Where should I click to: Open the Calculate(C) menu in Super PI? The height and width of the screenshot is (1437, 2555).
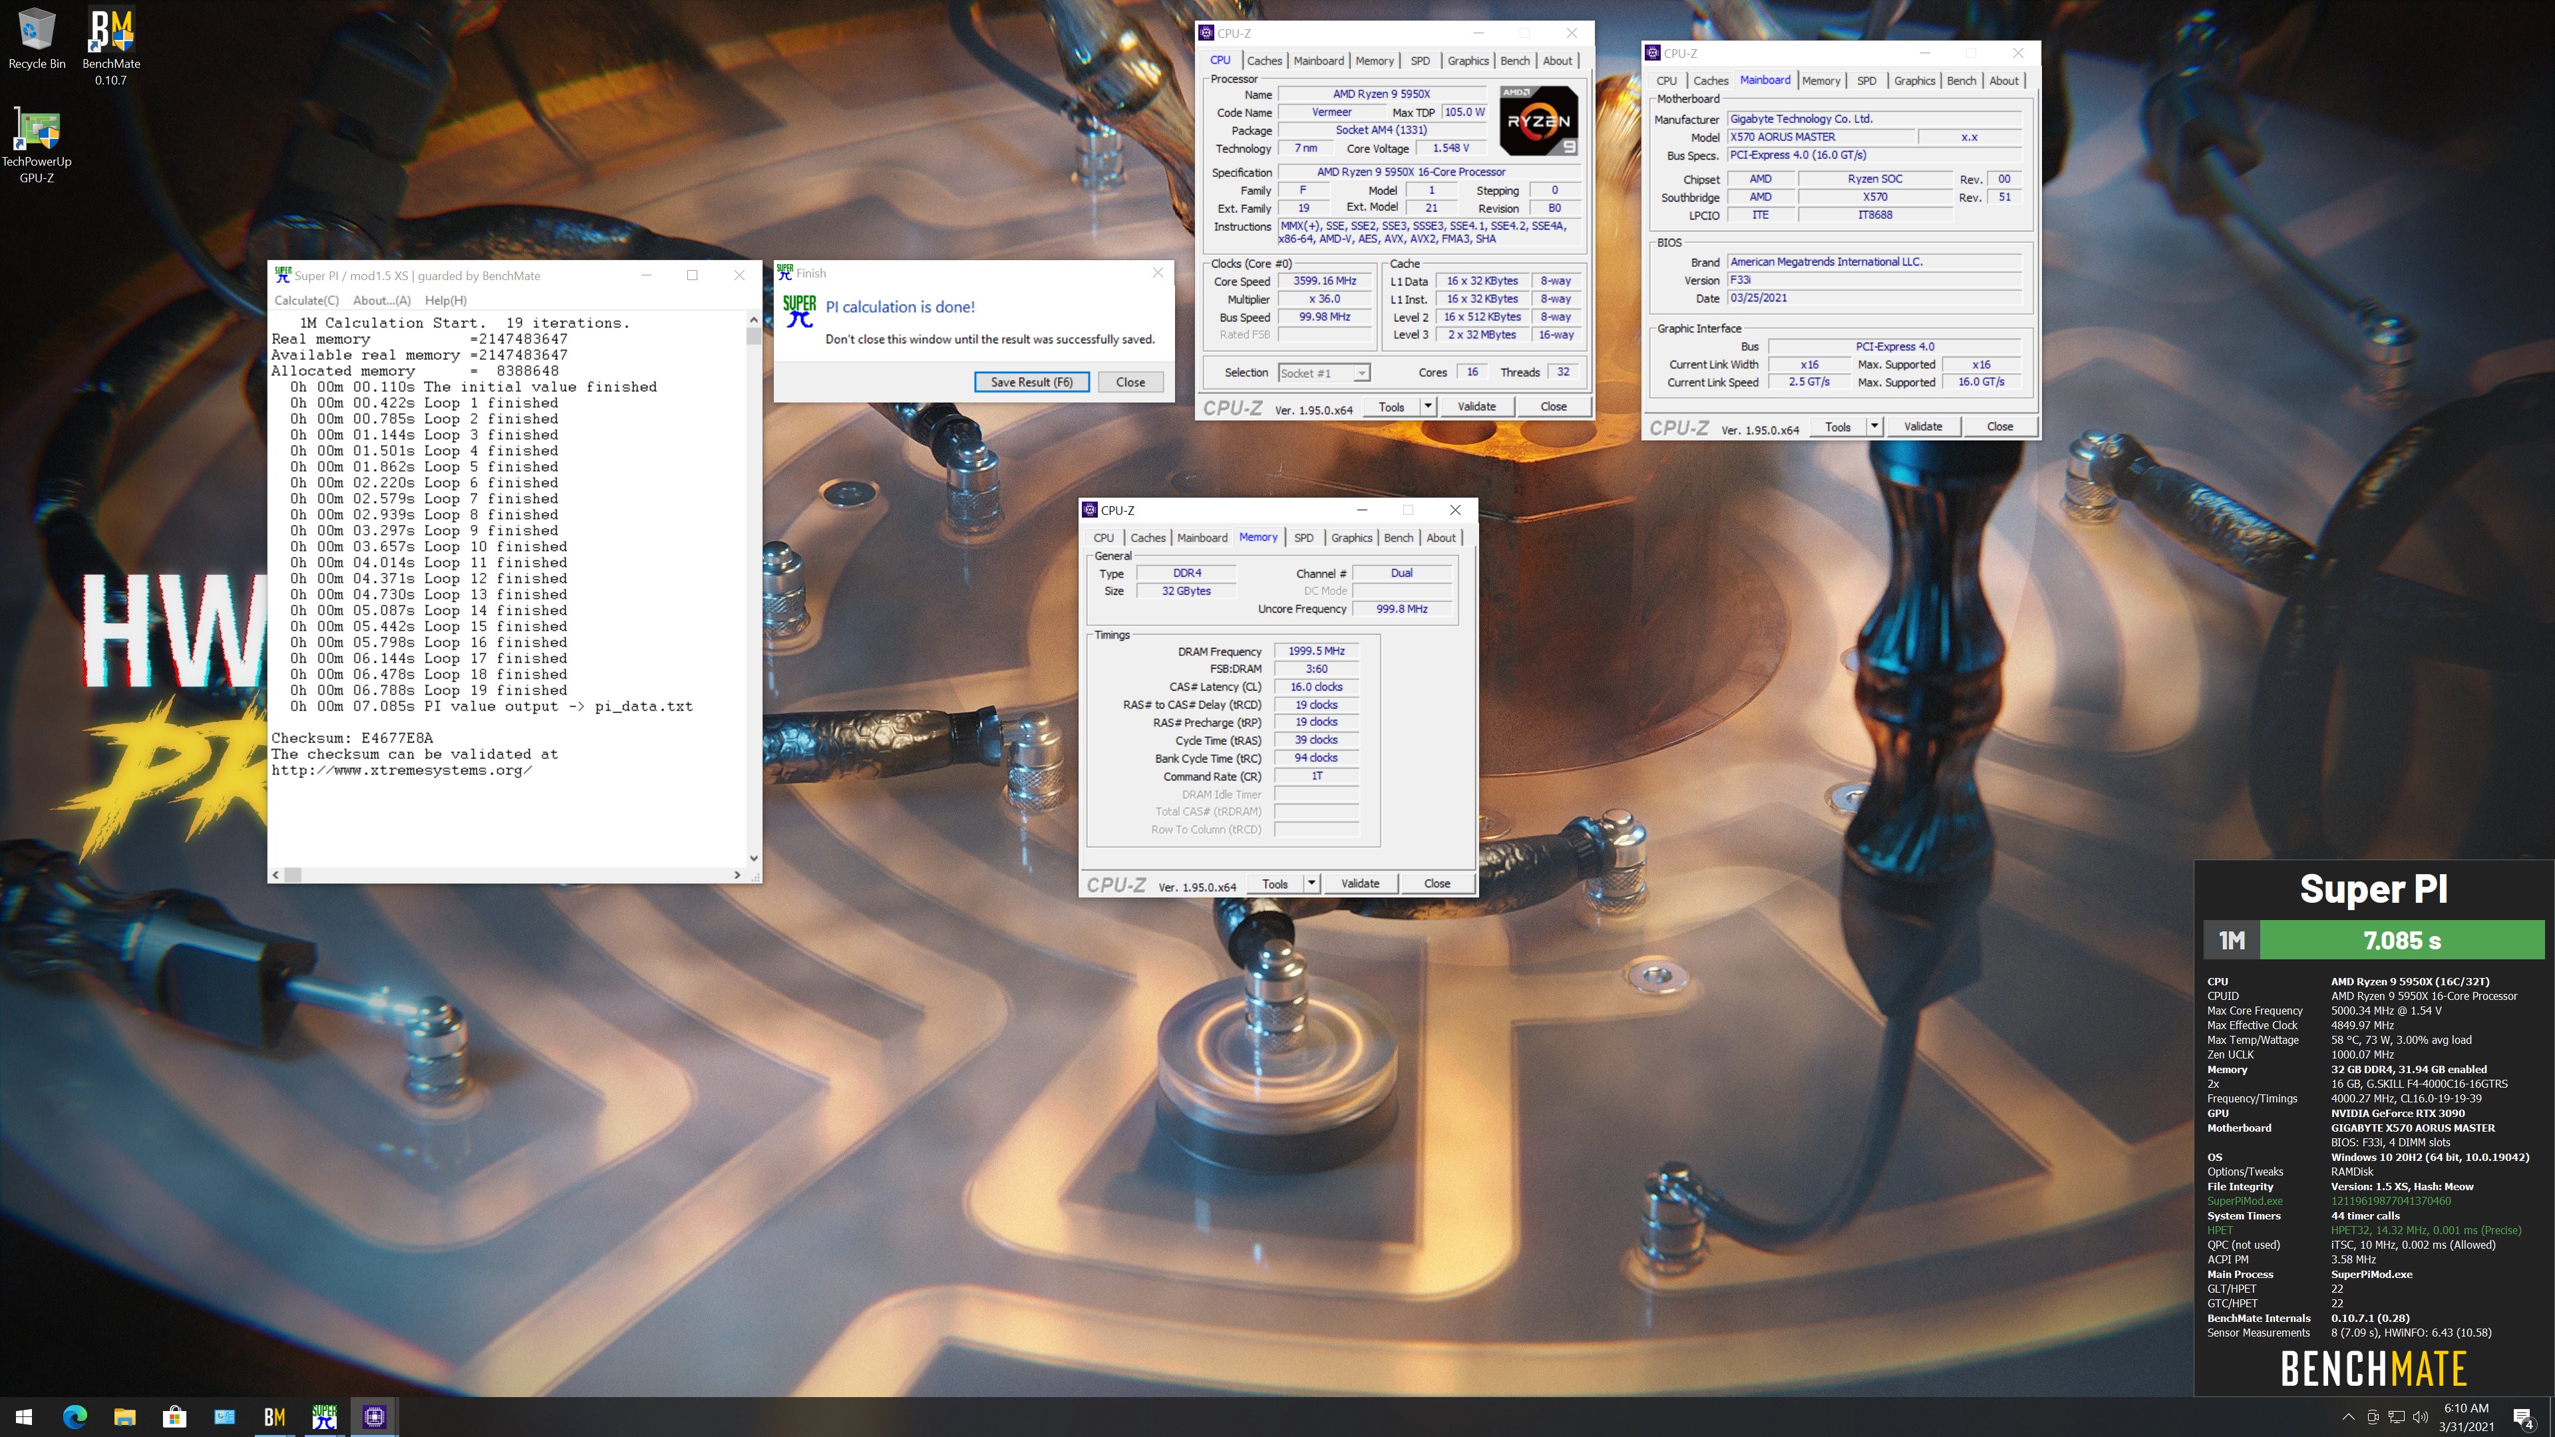[307, 301]
